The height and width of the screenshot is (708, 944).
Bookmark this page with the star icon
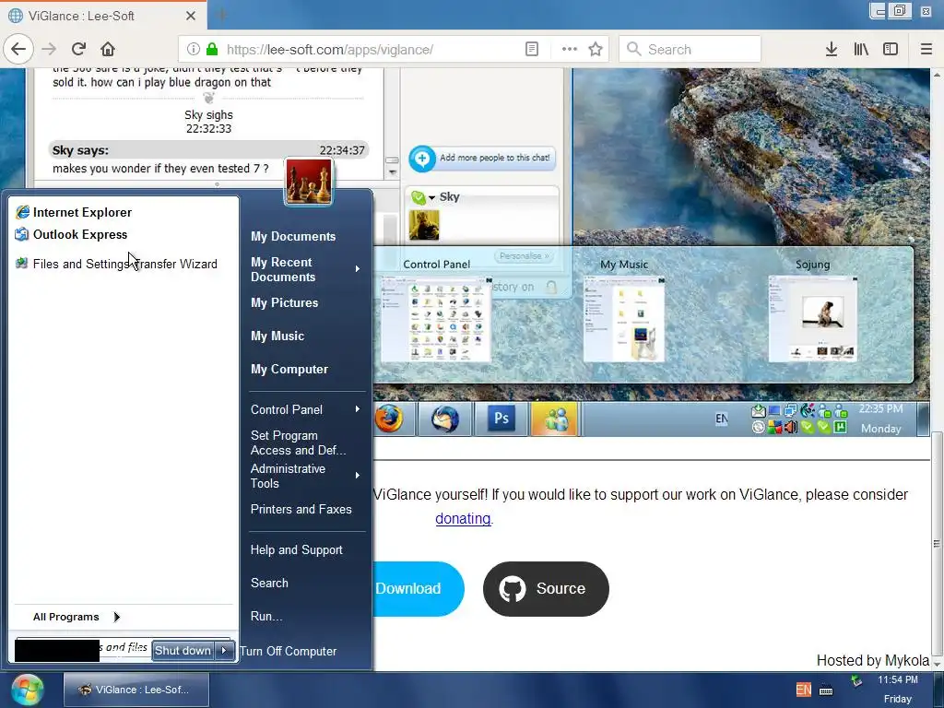(596, 49)
